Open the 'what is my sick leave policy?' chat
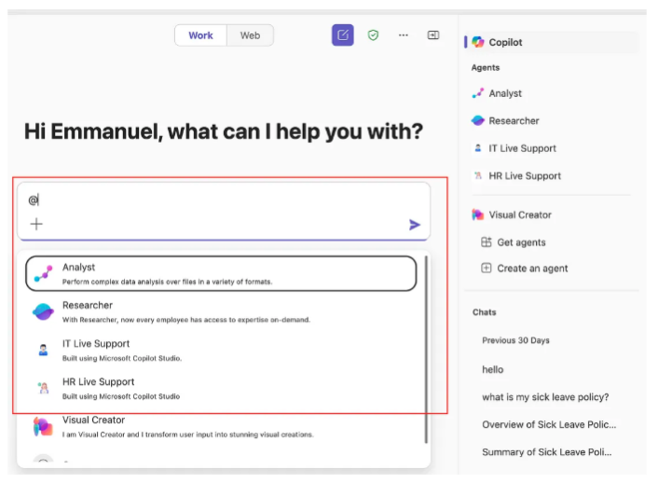658x483 pixels. coord(544,397)
